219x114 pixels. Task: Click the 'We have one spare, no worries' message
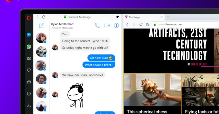coord(83,75)
